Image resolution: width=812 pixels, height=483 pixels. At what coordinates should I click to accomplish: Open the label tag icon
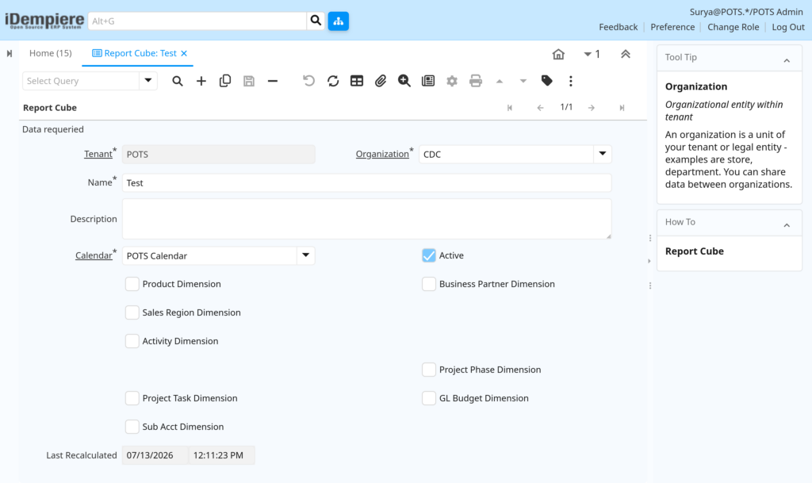(547, 81)
